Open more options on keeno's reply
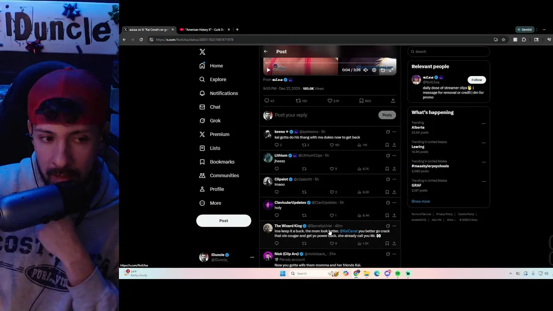 [394, 132]
